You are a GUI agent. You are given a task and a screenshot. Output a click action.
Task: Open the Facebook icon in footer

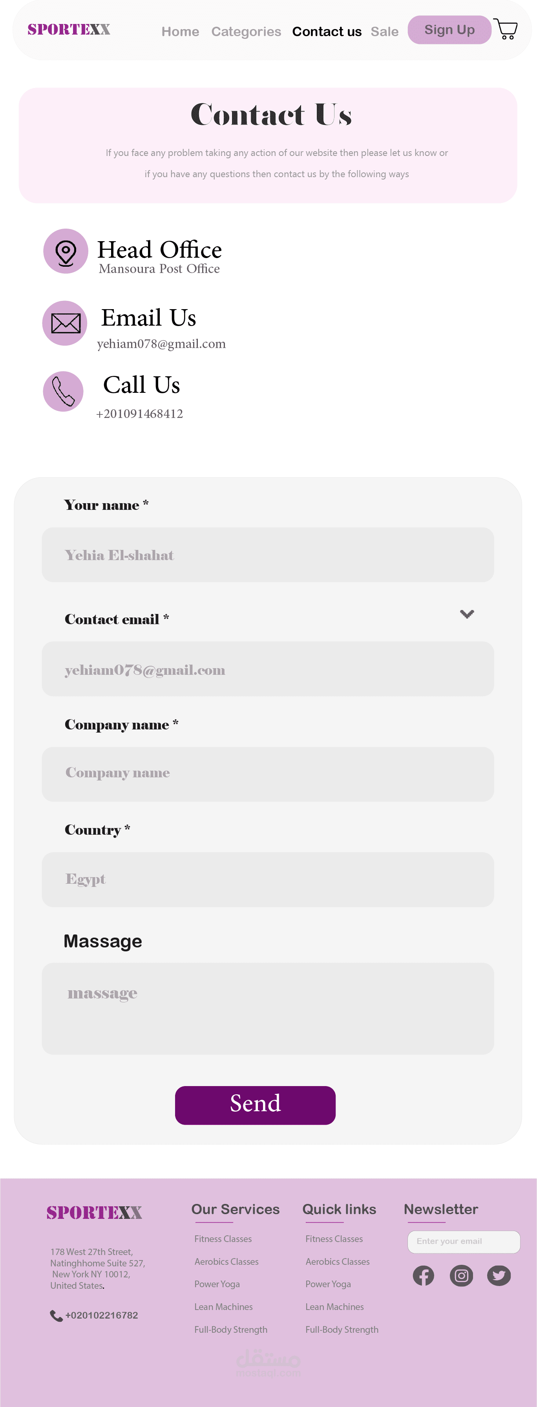pyautogui.click(x=424, y=1276)
